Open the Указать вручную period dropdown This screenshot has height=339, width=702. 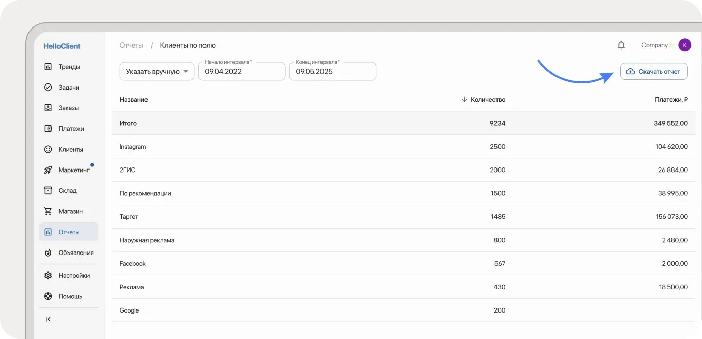coord(157,72)
